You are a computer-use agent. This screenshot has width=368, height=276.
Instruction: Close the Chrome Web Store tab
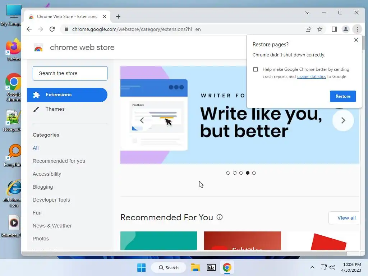point(105,17)
